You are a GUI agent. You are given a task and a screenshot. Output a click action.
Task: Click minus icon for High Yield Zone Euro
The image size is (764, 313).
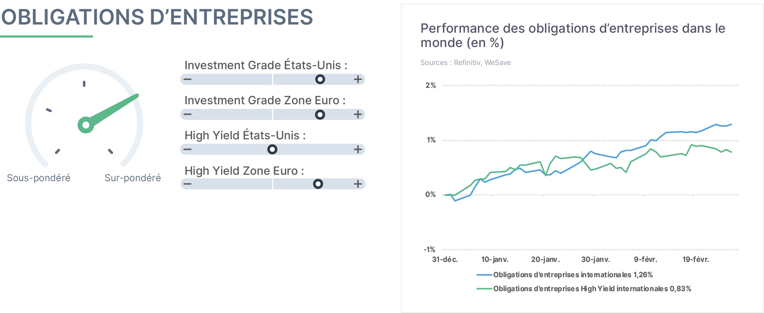click(x=188, y=184)
